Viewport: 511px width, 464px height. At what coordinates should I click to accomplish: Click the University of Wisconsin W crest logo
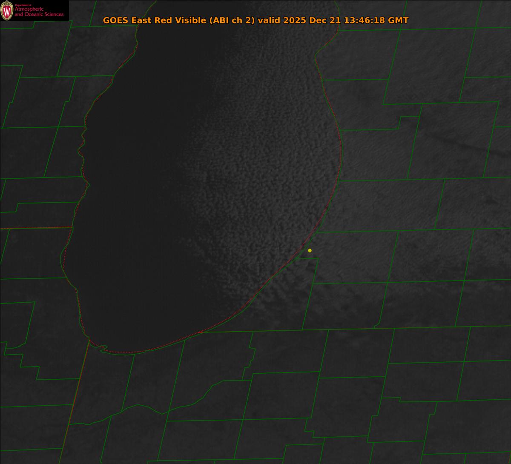pos(7,11)
